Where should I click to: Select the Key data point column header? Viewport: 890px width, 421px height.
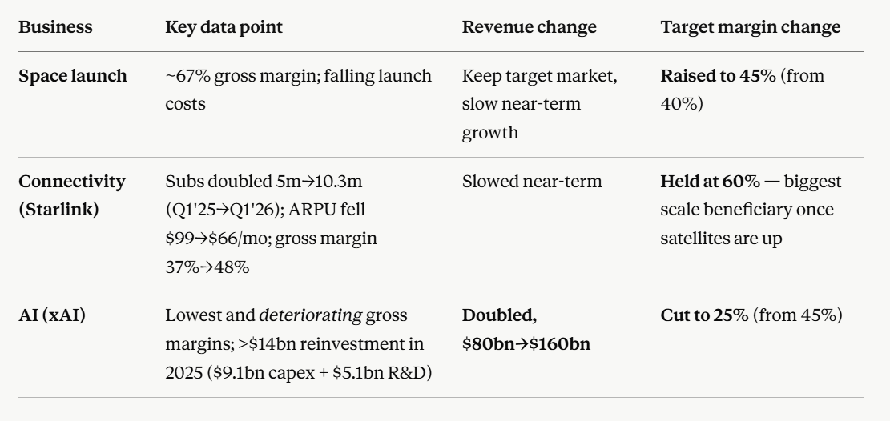pos(224,26)
